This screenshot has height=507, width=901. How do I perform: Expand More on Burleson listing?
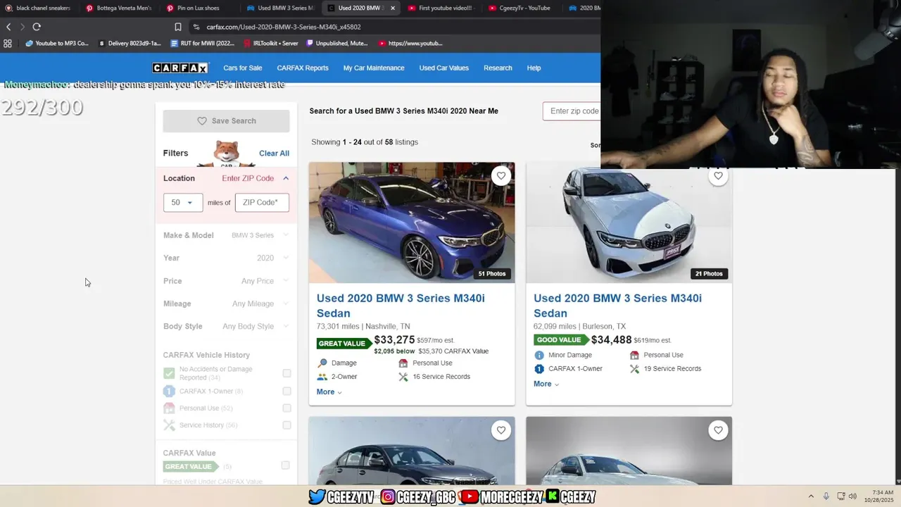point(546,384)
